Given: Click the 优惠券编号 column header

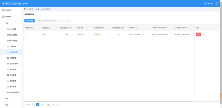Looking at the screenshot, I should [29, 28].
